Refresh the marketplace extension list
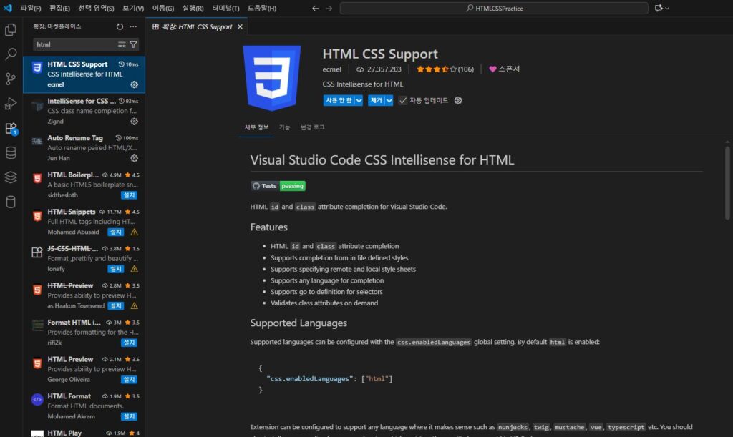 [x=120, y=26]
